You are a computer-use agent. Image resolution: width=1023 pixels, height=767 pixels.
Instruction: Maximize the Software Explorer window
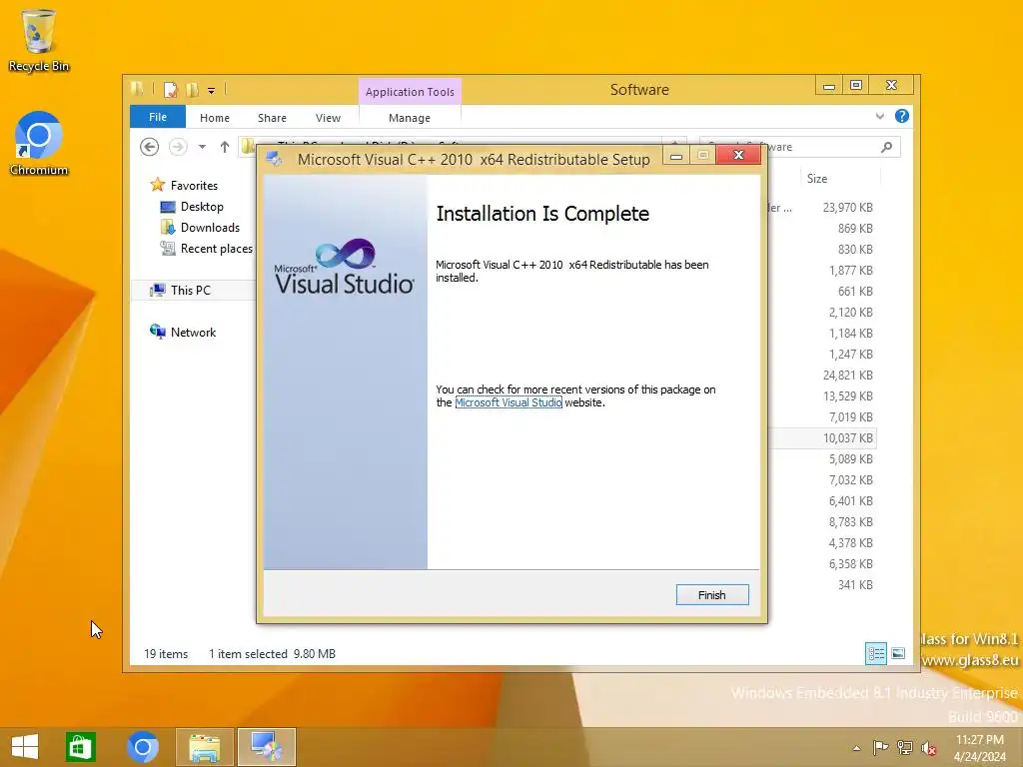[856, 85]
